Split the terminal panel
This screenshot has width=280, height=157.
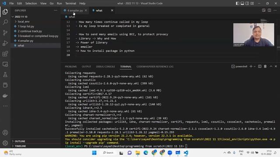259,66
